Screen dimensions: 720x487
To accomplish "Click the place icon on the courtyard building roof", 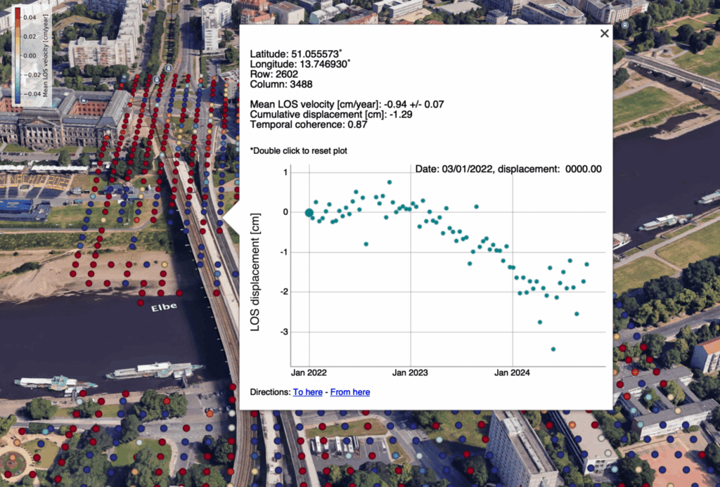I will (84, 100).
